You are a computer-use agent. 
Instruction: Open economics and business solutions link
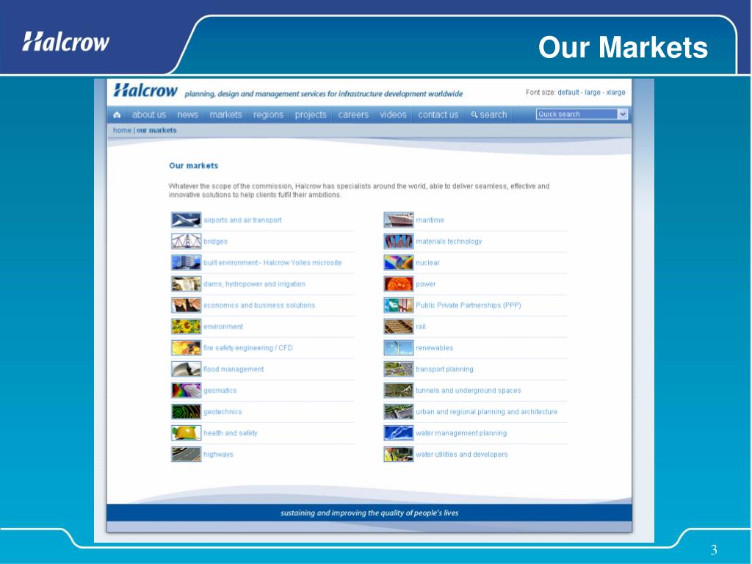tap(259, 305)
